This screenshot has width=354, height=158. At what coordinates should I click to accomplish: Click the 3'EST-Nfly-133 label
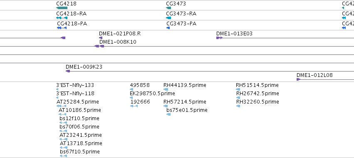(75, 85)
